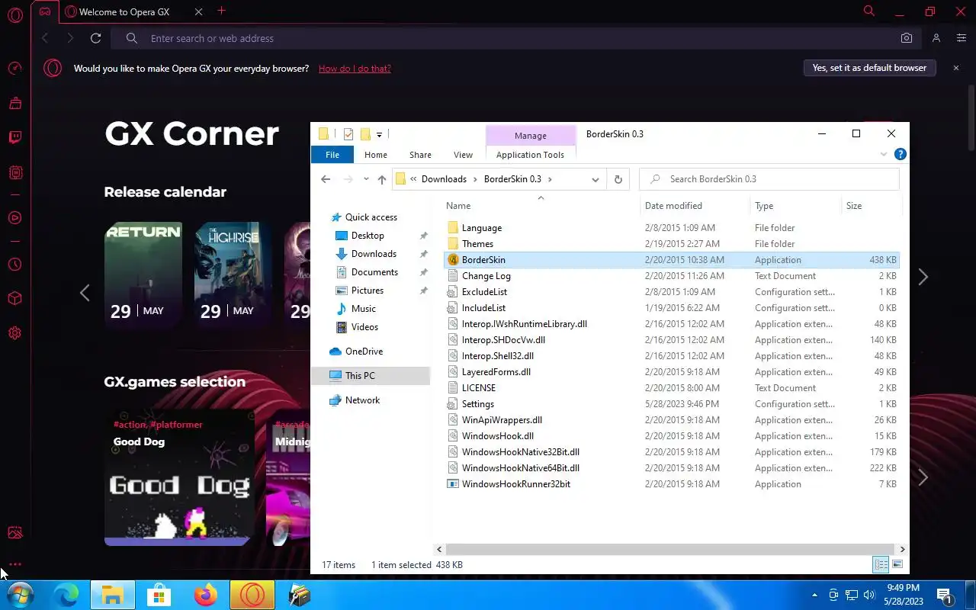Click the search tabs magnifier in Opera title bar
Screen dimensions: 976x610
click(869, 11)
